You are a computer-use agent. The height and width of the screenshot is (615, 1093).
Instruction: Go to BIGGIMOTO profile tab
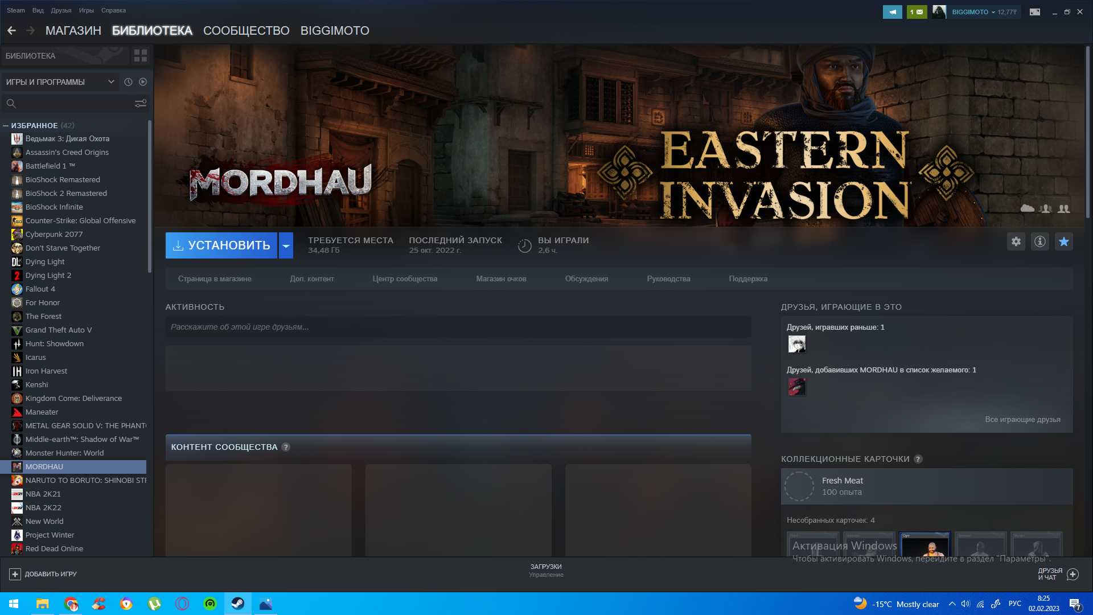point(335,31)
